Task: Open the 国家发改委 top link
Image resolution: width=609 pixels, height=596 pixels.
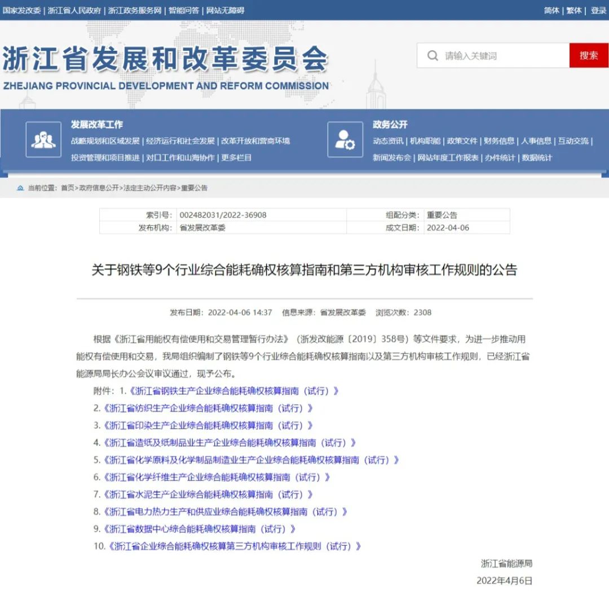Action: 22,11
